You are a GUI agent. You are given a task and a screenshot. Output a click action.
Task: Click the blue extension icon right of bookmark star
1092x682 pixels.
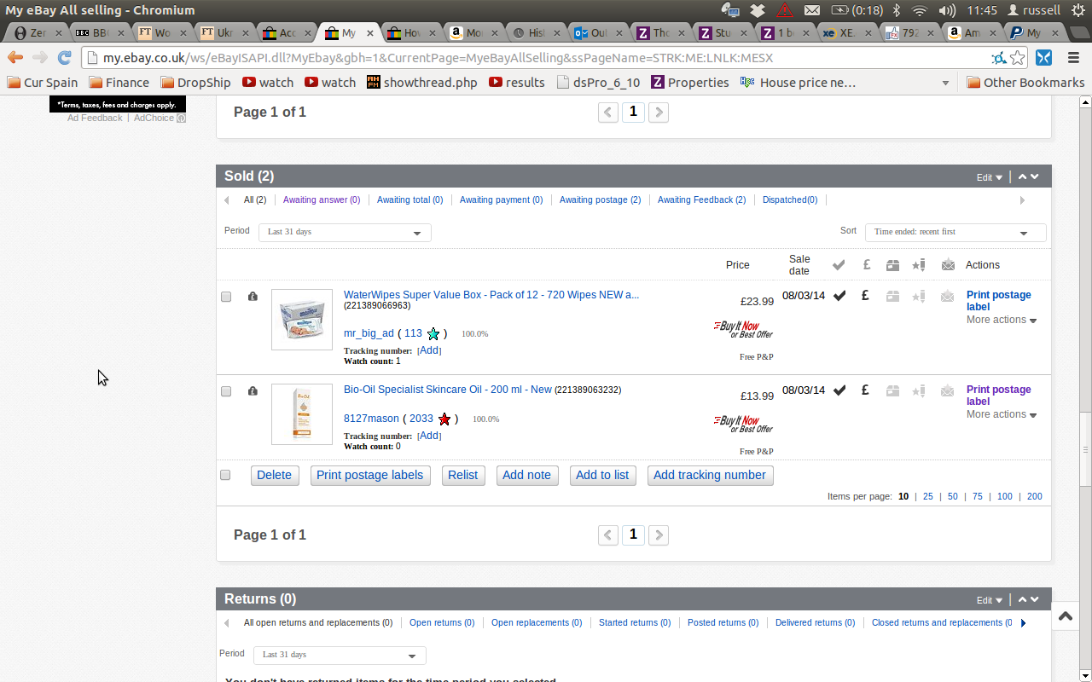point(1043,58)
